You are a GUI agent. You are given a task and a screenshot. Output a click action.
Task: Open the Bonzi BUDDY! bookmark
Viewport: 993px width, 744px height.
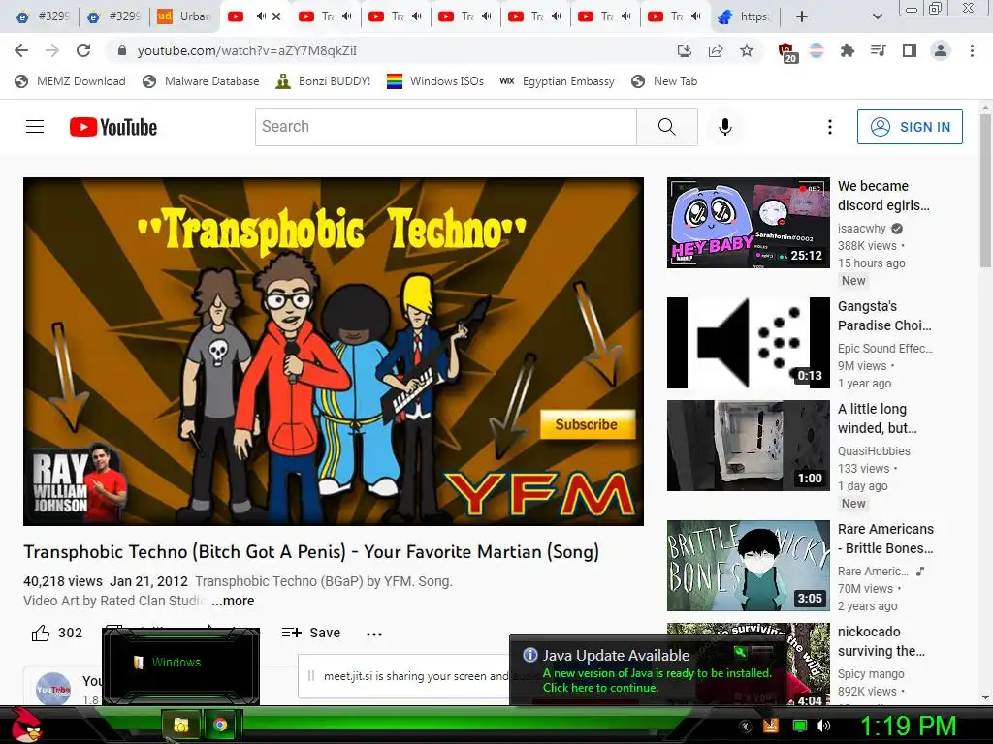pyautogui.click(x=323, y=81)
